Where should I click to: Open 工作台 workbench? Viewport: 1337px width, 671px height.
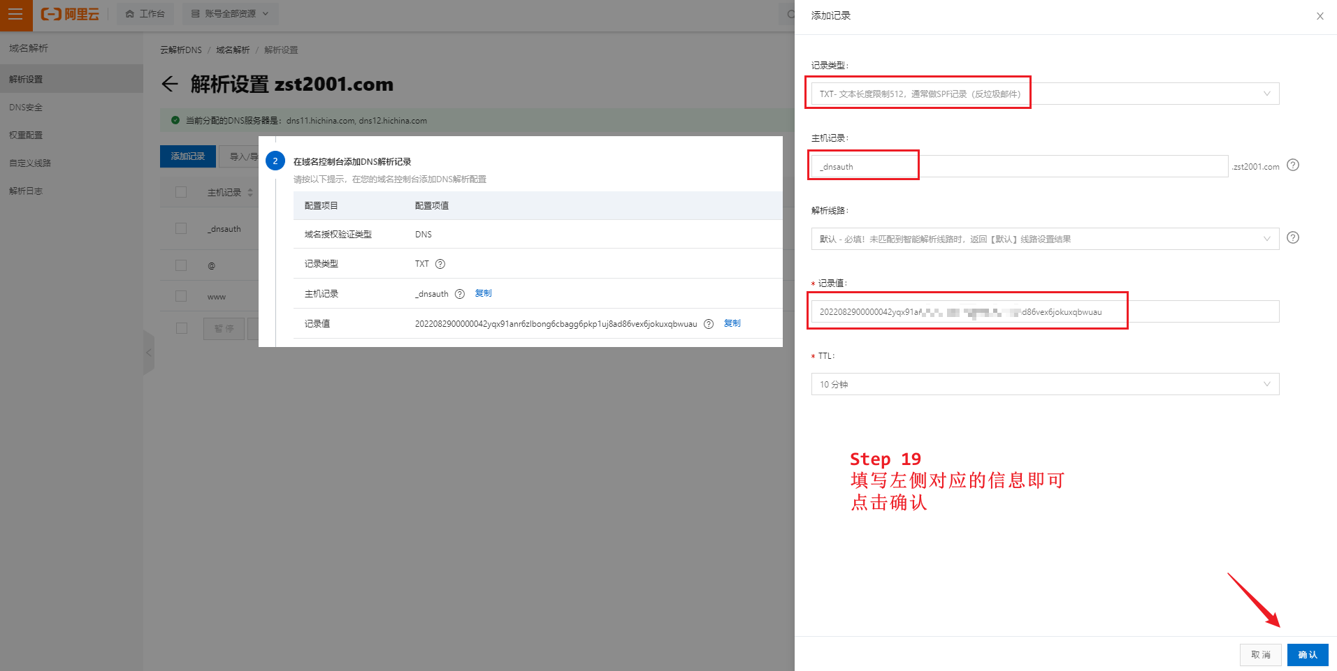(x=145, y=14)
